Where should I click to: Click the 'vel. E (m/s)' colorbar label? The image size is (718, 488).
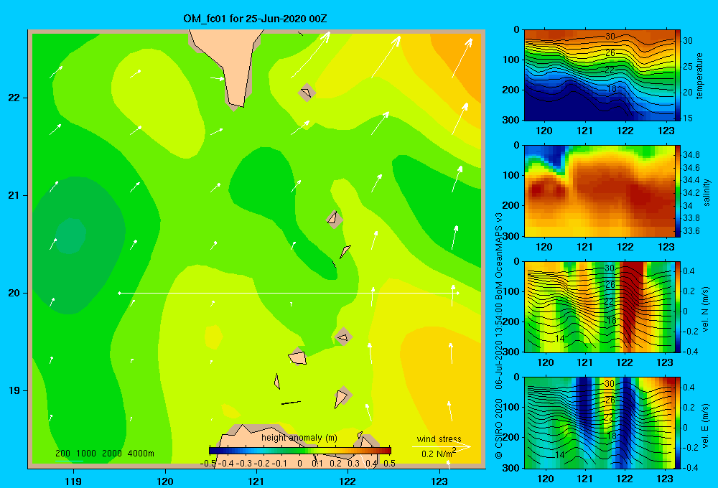(x=705, y=425)
